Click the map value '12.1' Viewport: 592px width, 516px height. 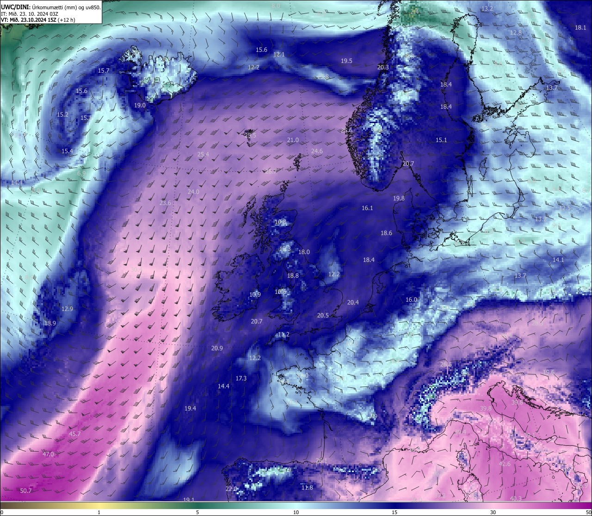click(279, 54)
